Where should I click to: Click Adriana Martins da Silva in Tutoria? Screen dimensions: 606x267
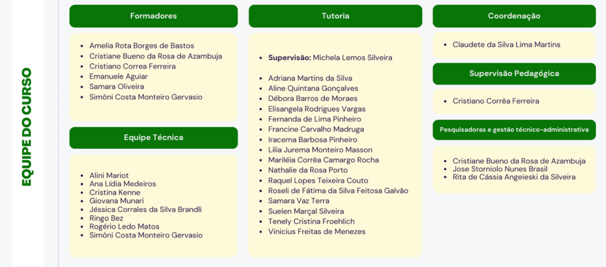coord(310,78)
